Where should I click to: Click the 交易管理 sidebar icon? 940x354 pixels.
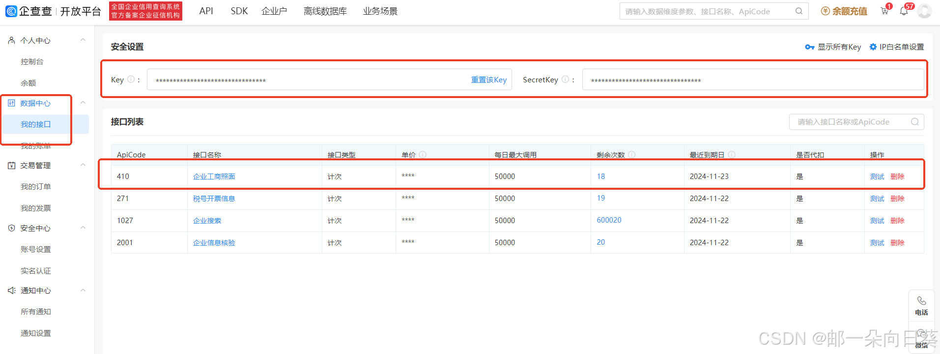coord(11,165)
